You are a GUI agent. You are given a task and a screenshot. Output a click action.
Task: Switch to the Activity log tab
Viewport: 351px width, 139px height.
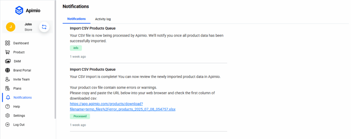[x=103, y=19]
